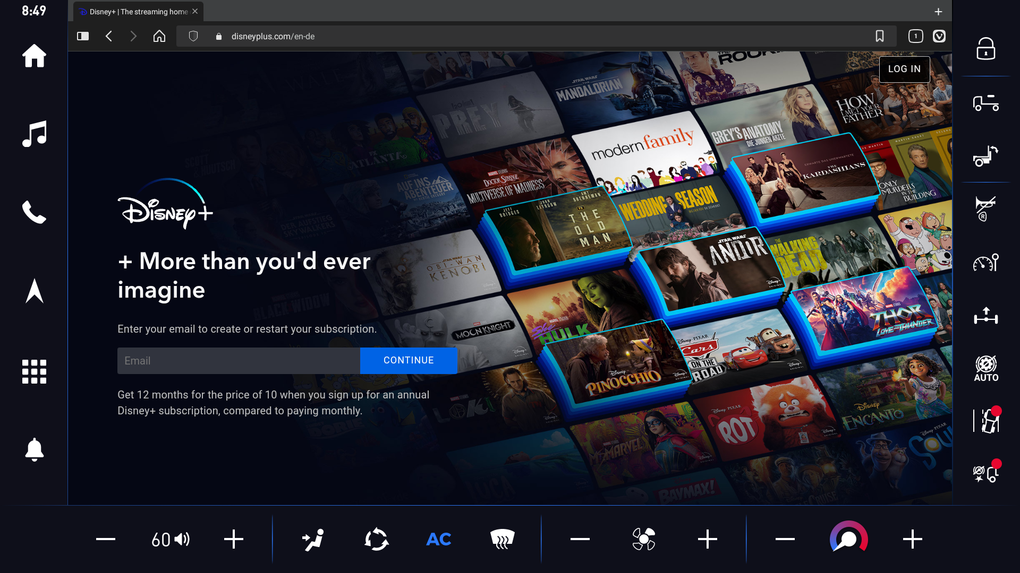Viewport: 1020px width, 573px height.
Task: Bookmark the page with bookmark icon
Action: [880, 36]
